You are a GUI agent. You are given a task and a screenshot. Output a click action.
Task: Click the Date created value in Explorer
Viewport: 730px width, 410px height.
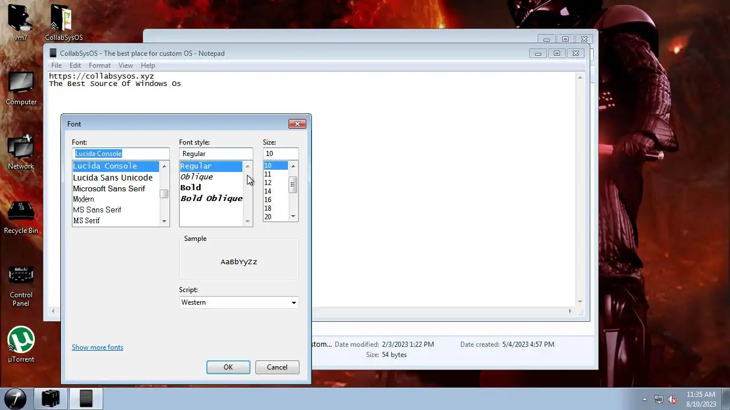[528, 345]
